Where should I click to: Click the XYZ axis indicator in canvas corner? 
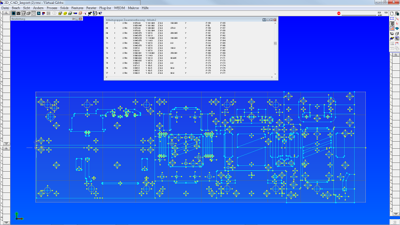pyautogui.click(x=19, y=216)
